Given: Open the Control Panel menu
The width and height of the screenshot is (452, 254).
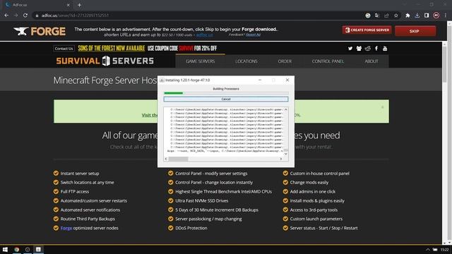Looking at the screenshot, I should (328, 61).
